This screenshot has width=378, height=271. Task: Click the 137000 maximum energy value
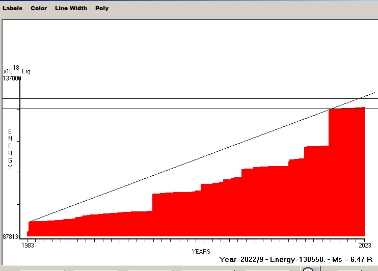(11, 78)
